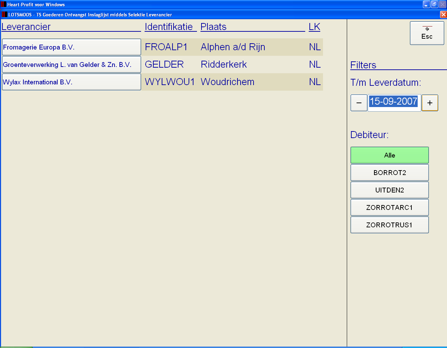The width and height of the screenshot is (447, 348).
Task: Click place Alphen a/d Rijn
Action: click(233, 47)
